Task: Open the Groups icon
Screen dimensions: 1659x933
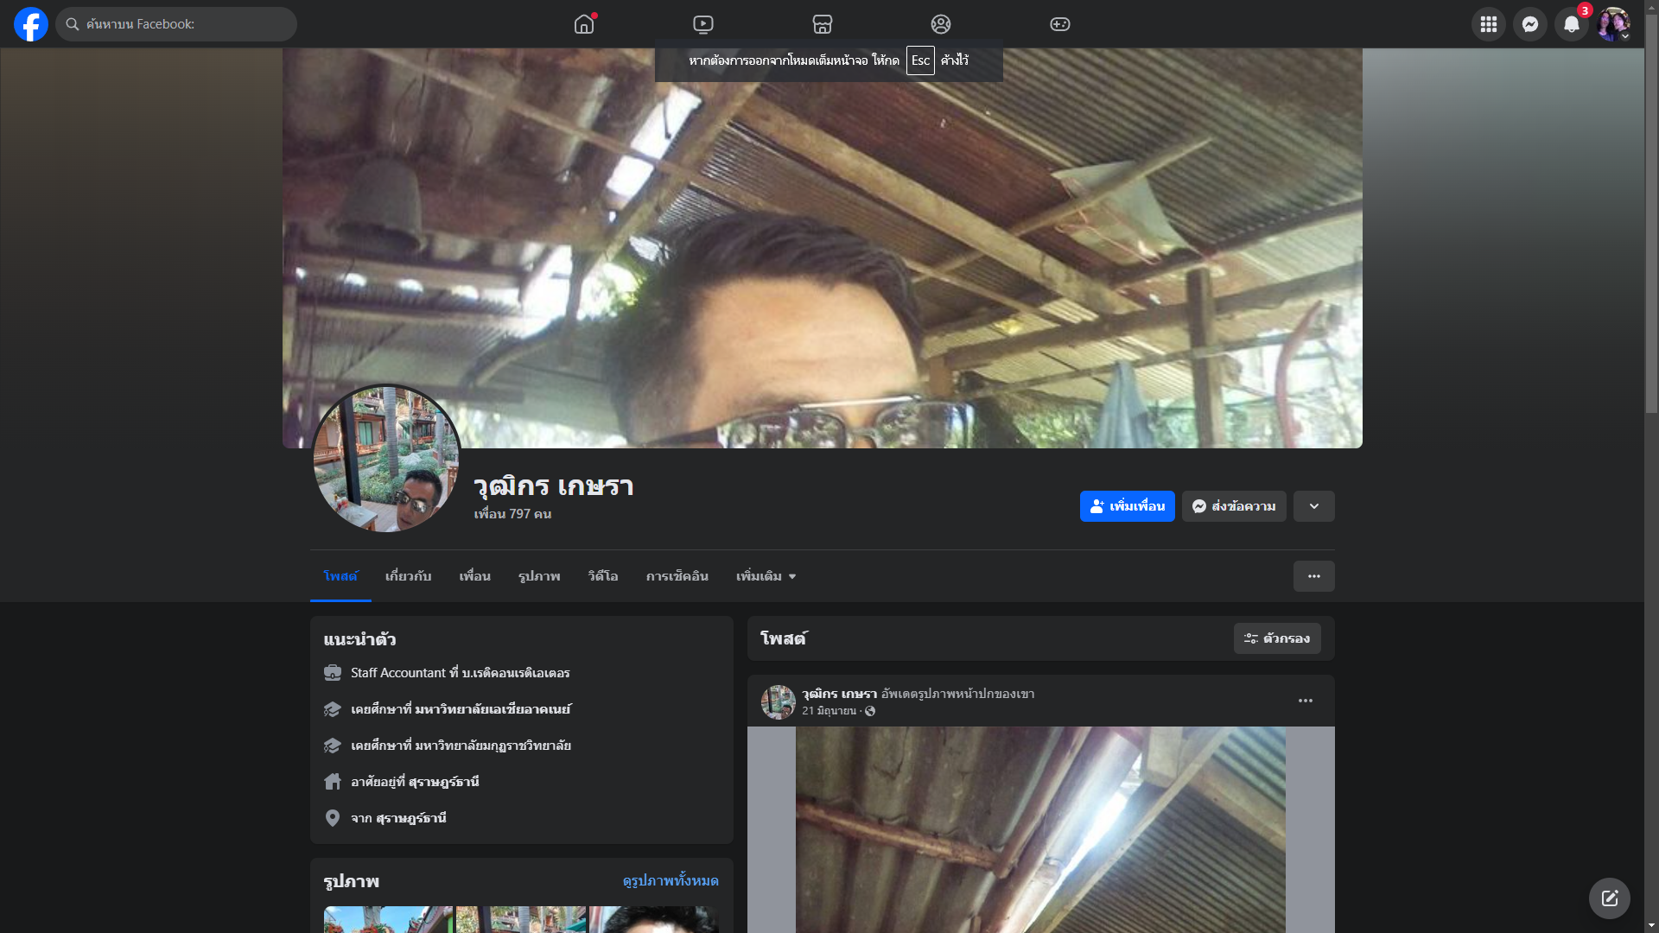Action: click(x=941, y=24)
